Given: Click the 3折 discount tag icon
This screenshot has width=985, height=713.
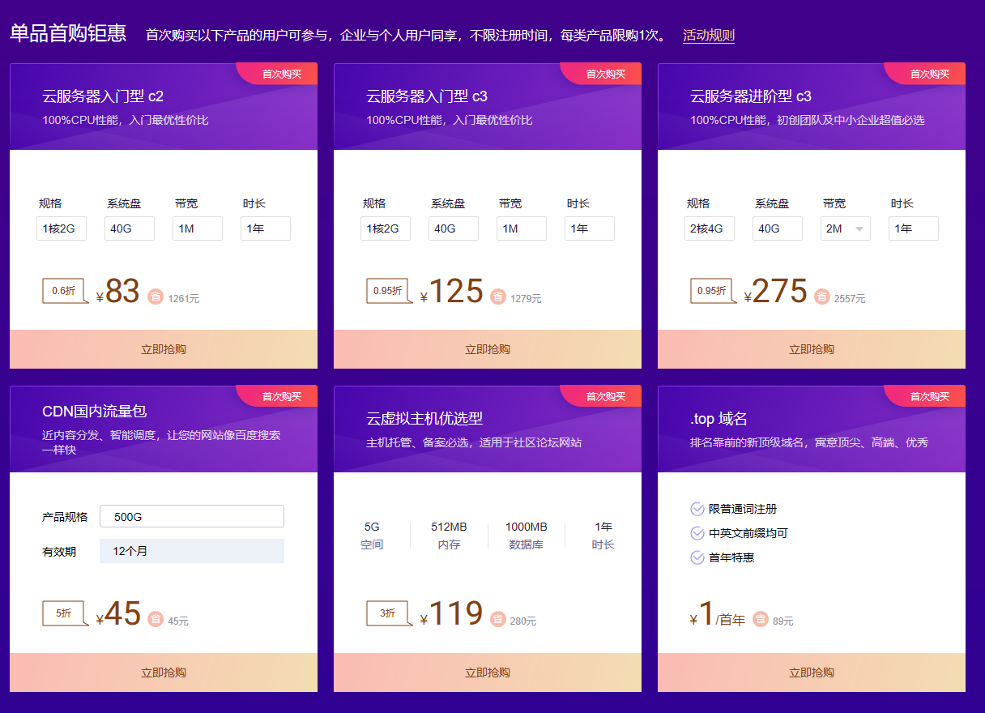Looking at the screenshot, I should pos(388,613).
